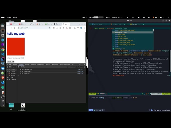
Task: Open VS Code from the dock
Action: click(x=3, y=54)
